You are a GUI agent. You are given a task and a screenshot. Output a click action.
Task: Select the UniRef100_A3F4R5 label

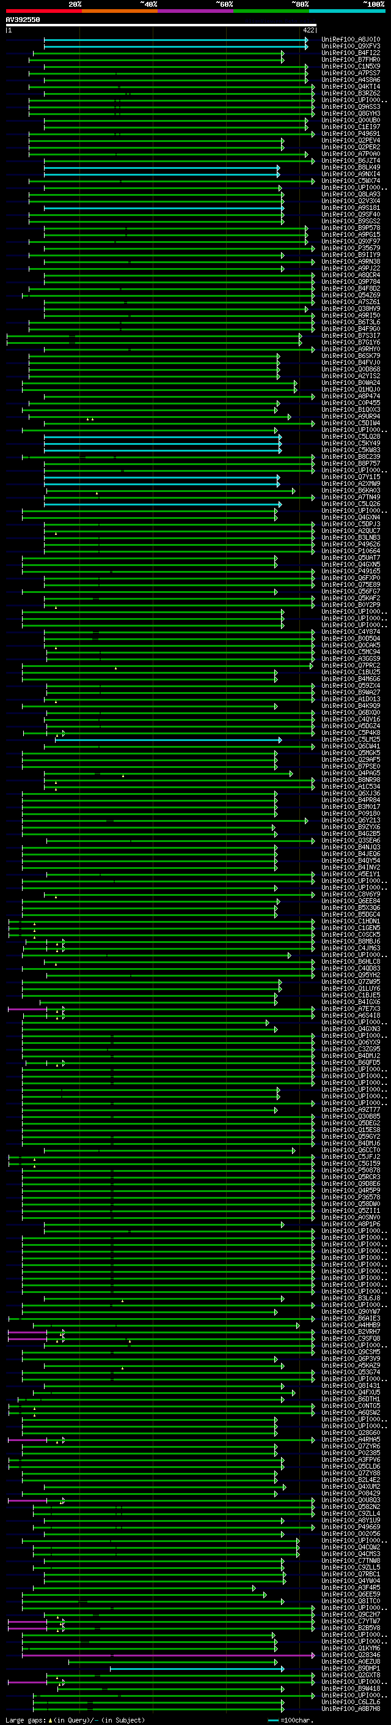(x=351, y=1587)
